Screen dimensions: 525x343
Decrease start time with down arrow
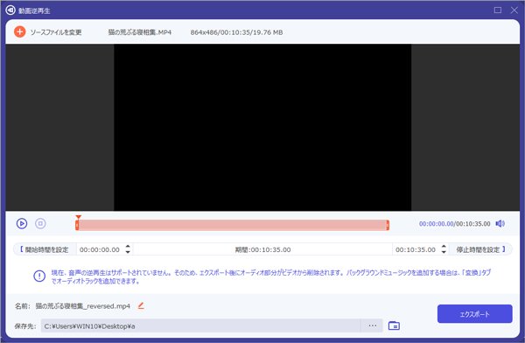click(128, 252)
